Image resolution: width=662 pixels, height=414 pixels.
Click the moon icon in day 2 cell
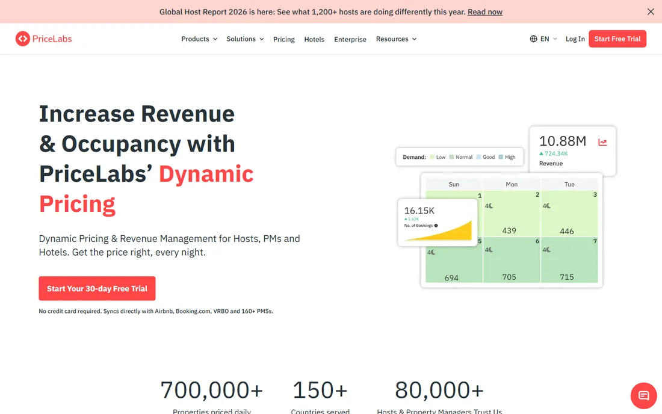(x=491, y=206)
